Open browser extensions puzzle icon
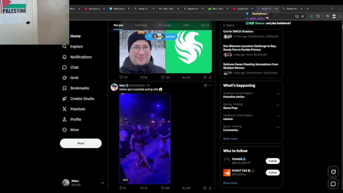 click(318, 16)
